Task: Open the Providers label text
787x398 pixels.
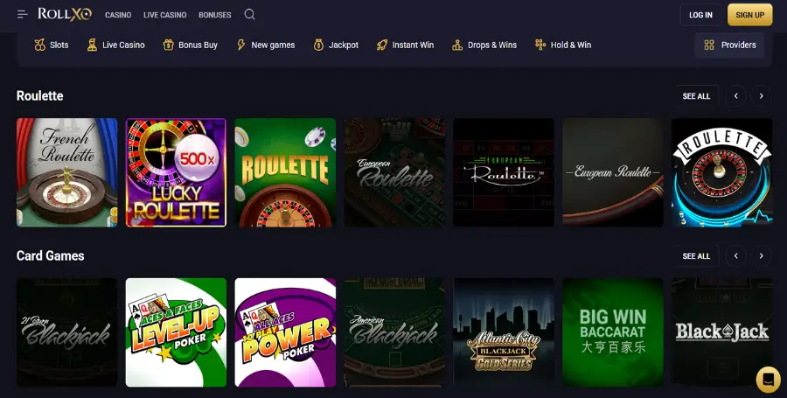Action: pos(738,45)
